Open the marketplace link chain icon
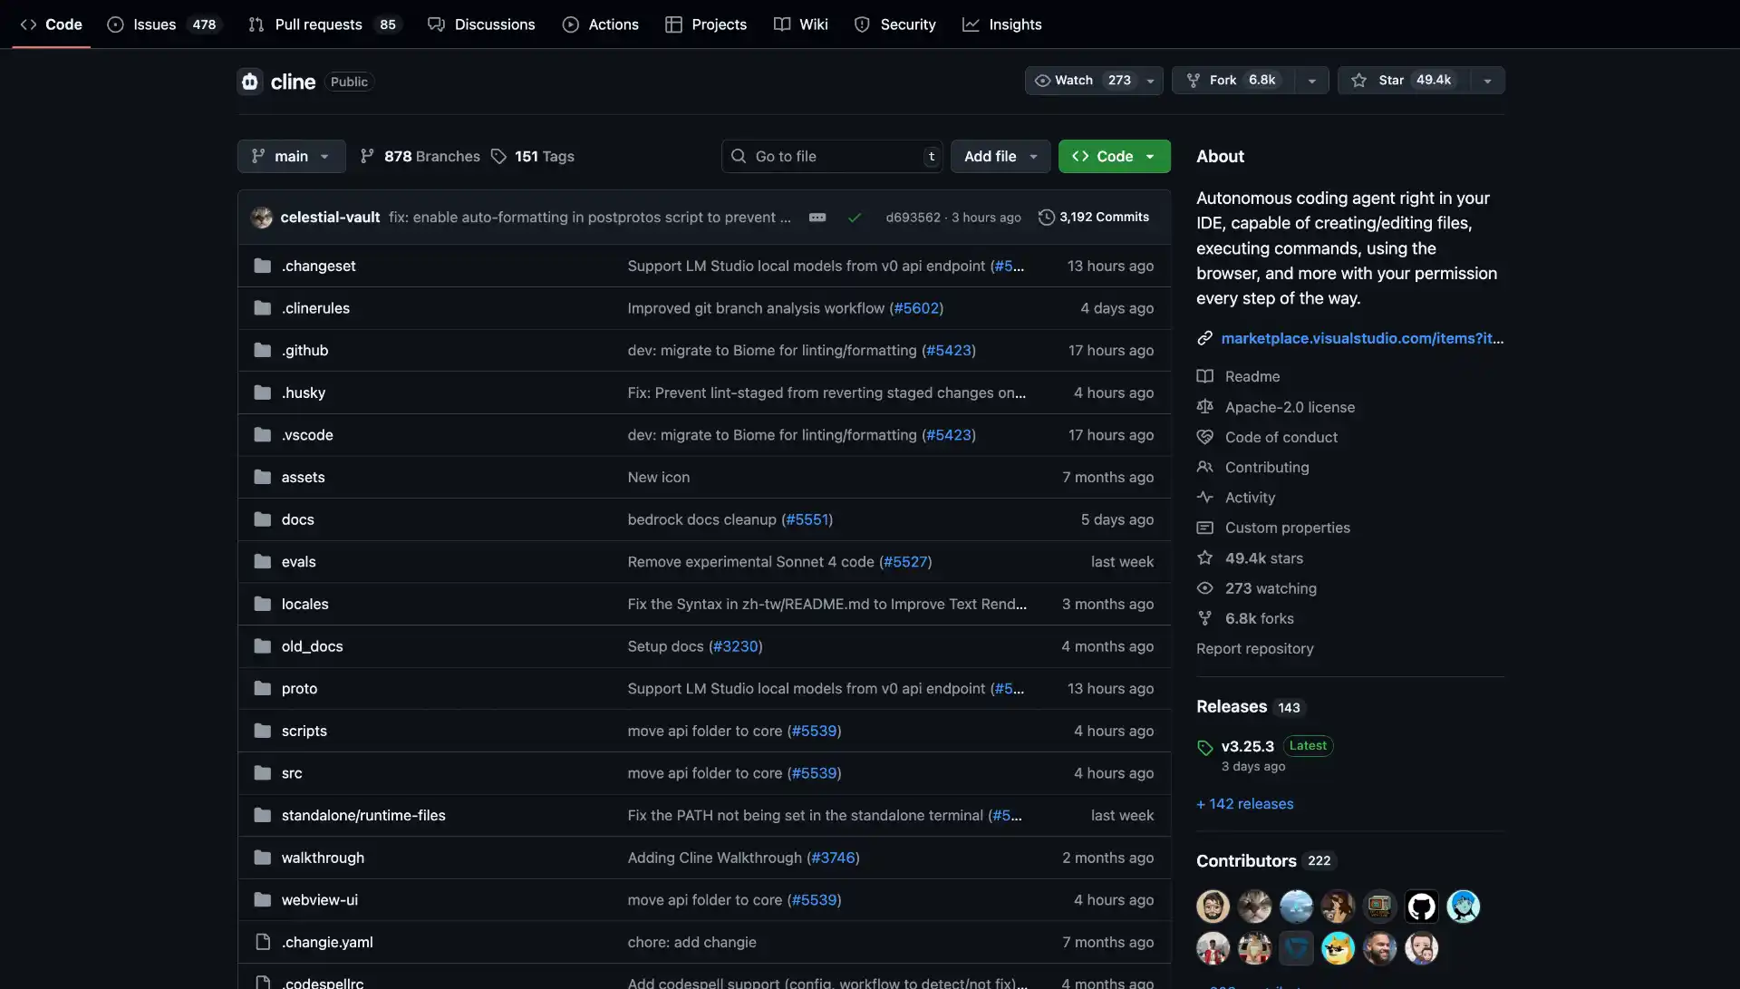This screenshot has height=989, width=1740. click(x=1204, y=338)
